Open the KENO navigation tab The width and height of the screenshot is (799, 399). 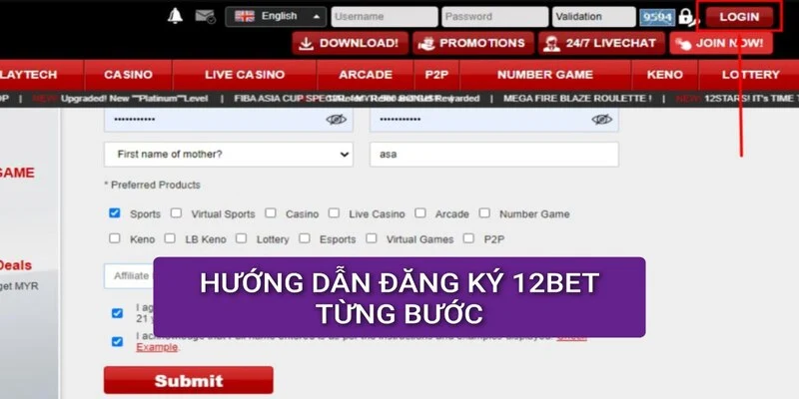tap(665, 75)
